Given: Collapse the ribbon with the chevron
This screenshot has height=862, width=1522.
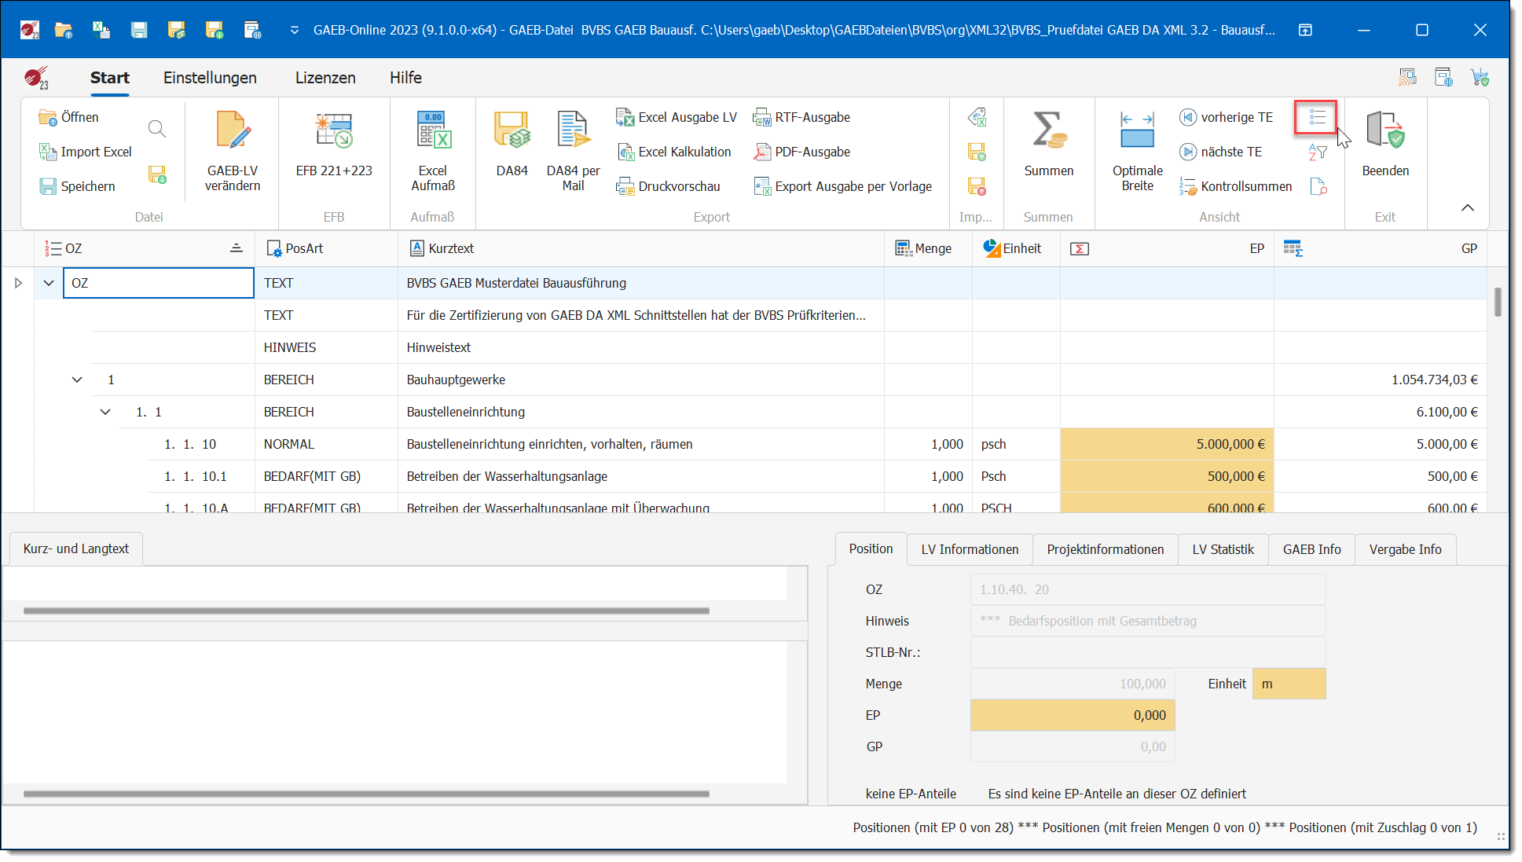Looking at the screenshot, I should [1467, 207].
